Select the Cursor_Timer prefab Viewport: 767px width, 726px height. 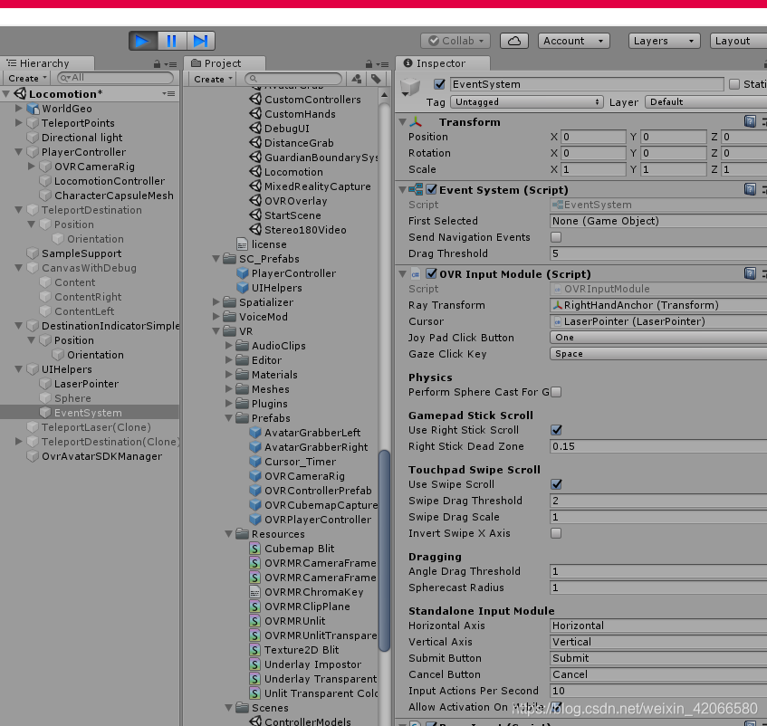click(300, 462)
